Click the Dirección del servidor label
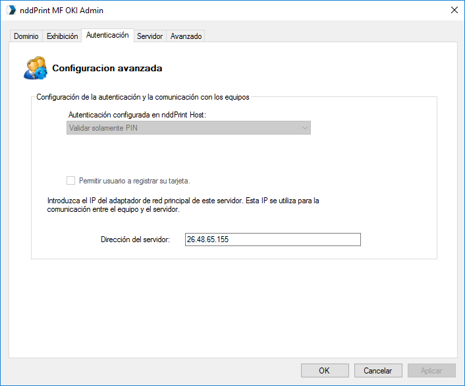The height and width of the screenshot is (386, 465). pos(135,240)
